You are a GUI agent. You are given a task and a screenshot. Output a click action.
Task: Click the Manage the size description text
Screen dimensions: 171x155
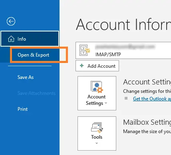coord(147,131)
